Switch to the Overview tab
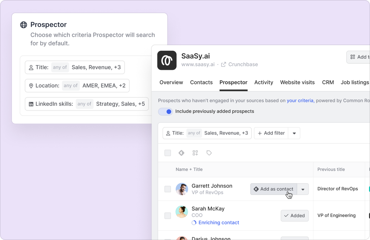The width and height of the screenshot is (370, 240). [171, 82]
